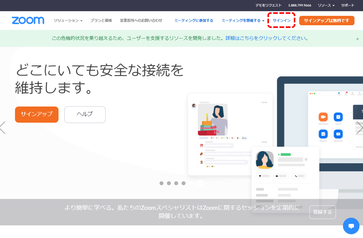Image resolution: width=363 pixels, height=238 pixels.
Task: Select the second carousel dot
Action: (x=169, y=183)
